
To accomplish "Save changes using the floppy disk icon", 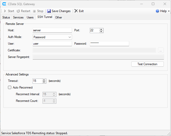I will coord(49,11).
